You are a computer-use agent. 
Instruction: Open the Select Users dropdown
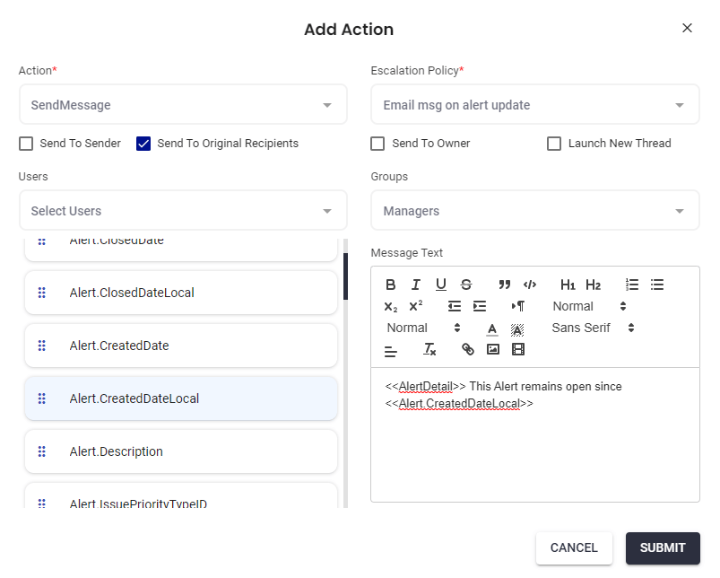183,211
